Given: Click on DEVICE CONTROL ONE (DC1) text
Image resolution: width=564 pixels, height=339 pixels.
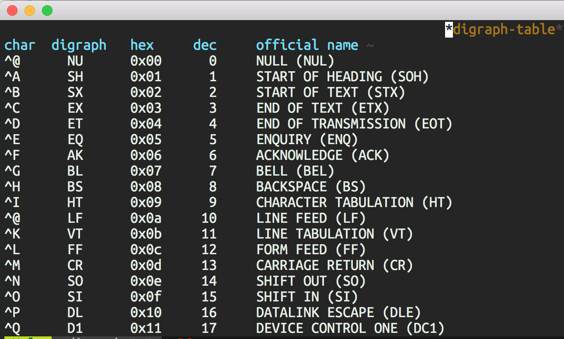Looking at the screenshot, I should tap(350, 328).
